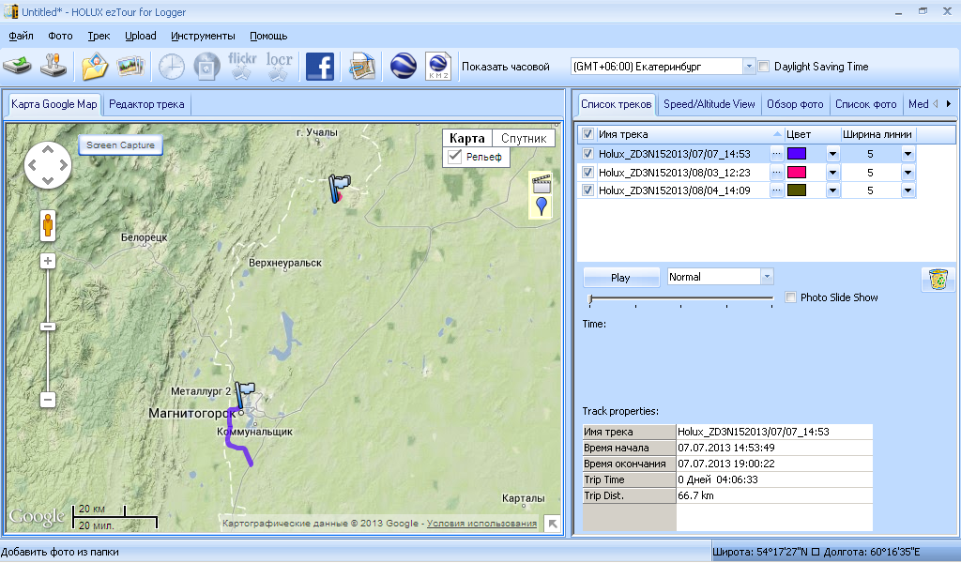This screenshot has height=563, width=961.
Task: Collapse map overview arrow icon
Action: (553, 524)
